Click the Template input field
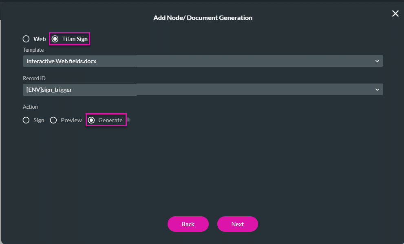Screen dimensions: 404x244 click(79, 61)
